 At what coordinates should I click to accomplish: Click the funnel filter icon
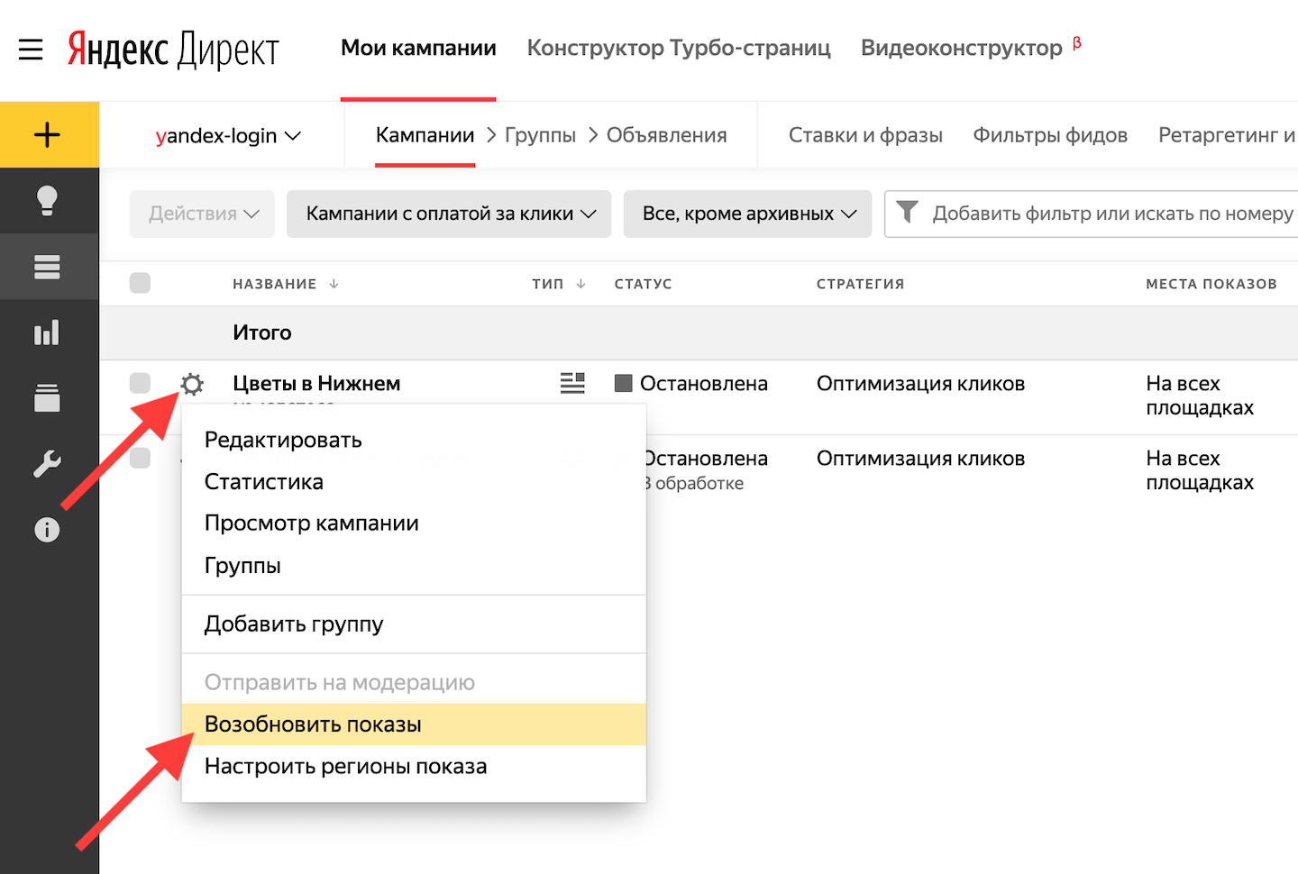coord(908,212)
